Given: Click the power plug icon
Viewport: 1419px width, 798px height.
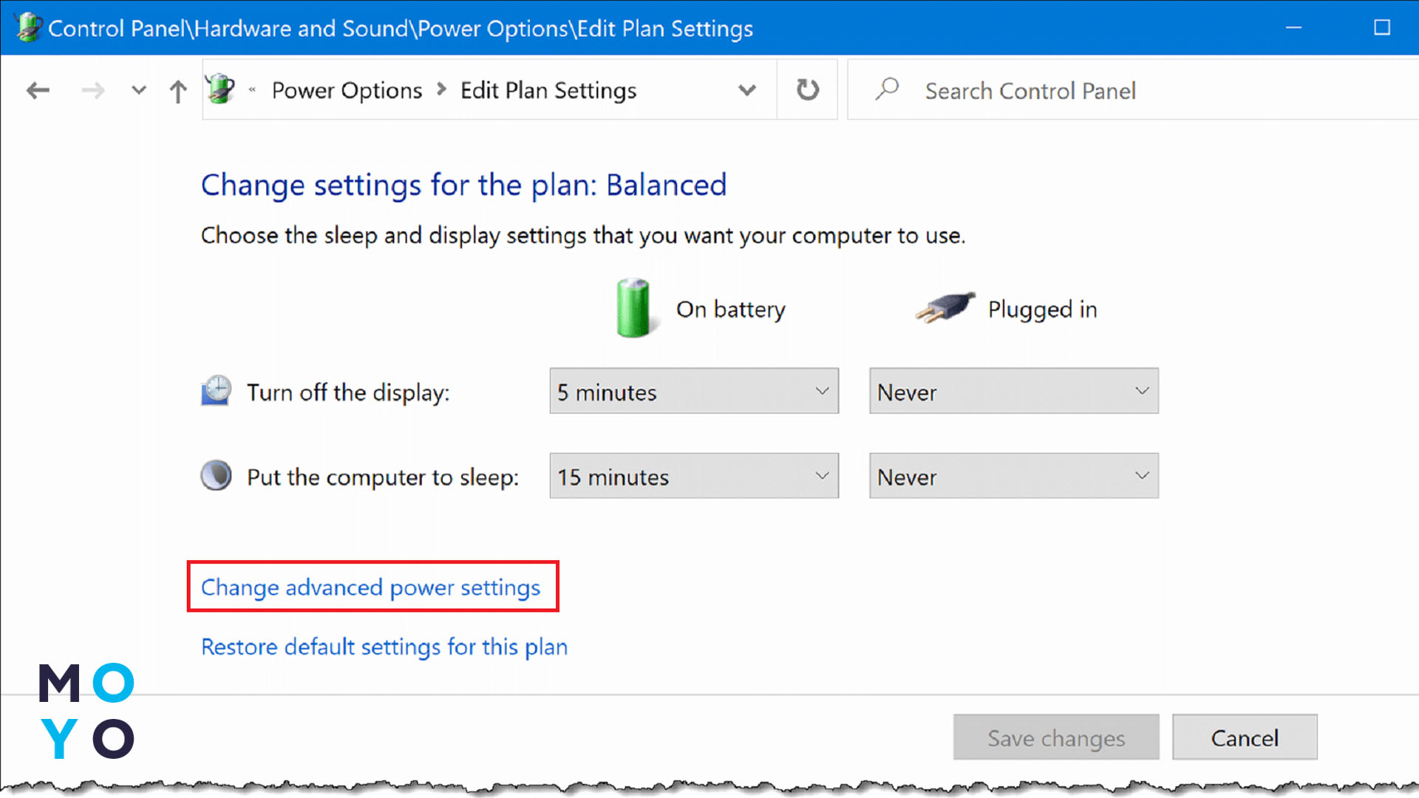Looking at the screenshot, I should (945, 307).
